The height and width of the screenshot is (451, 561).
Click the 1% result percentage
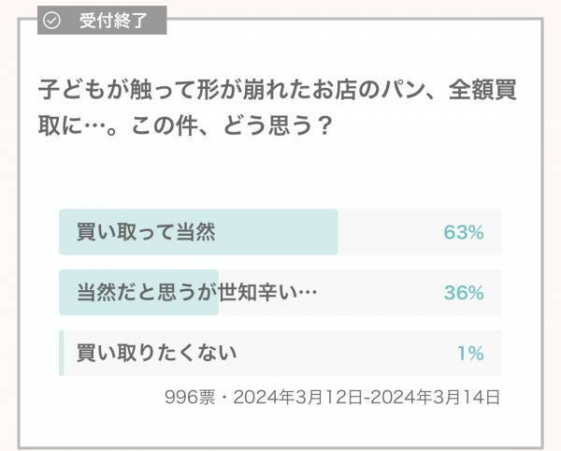470,353
